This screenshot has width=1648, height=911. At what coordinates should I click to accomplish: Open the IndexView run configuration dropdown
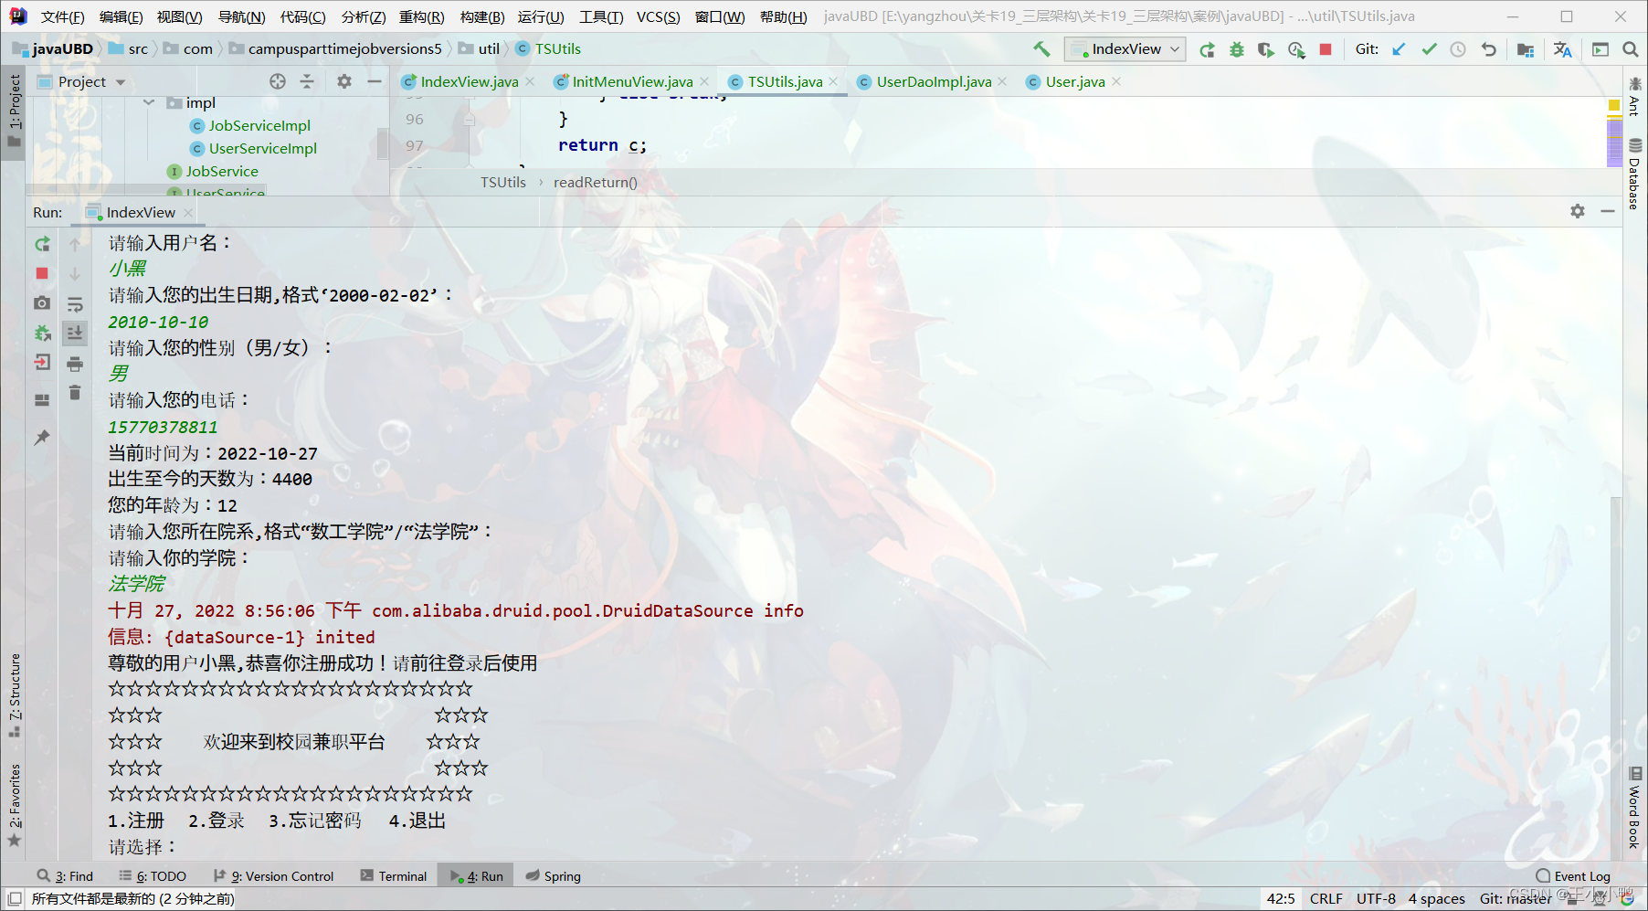[x=1125, y=49]
